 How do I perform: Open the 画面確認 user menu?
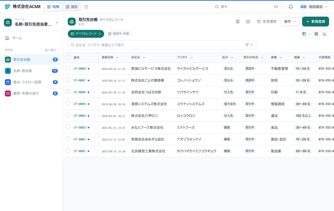coord(314,7)
